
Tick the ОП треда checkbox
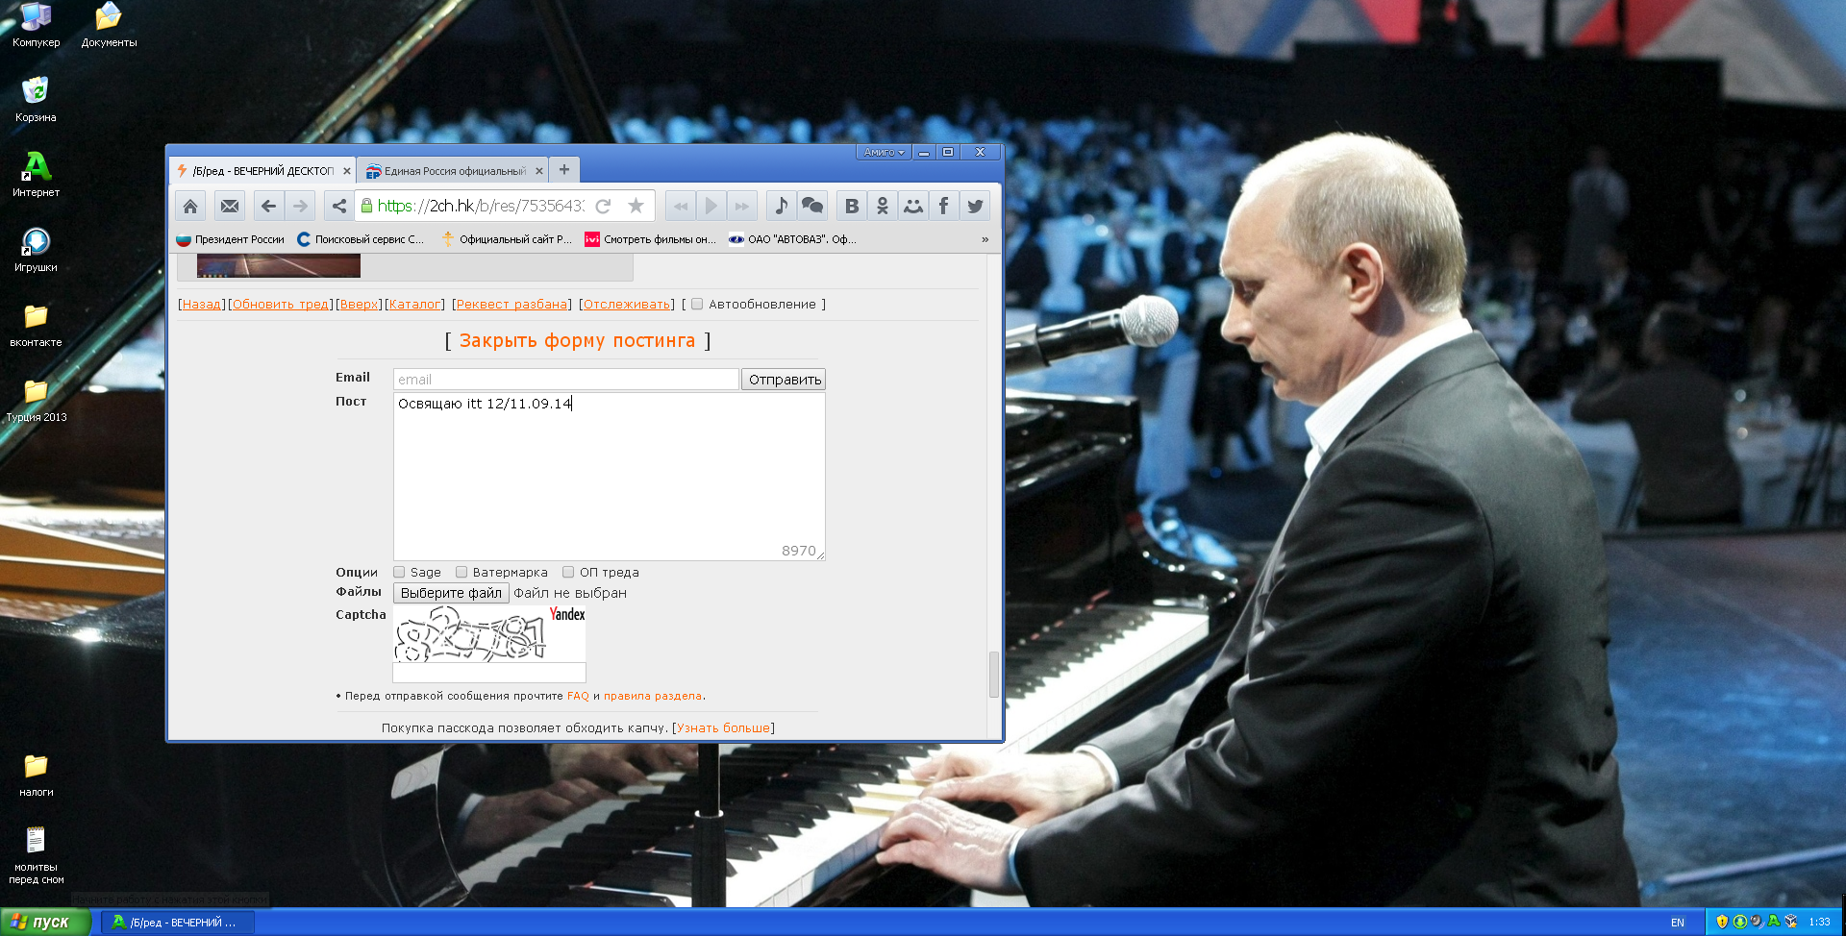pos(568,573)
